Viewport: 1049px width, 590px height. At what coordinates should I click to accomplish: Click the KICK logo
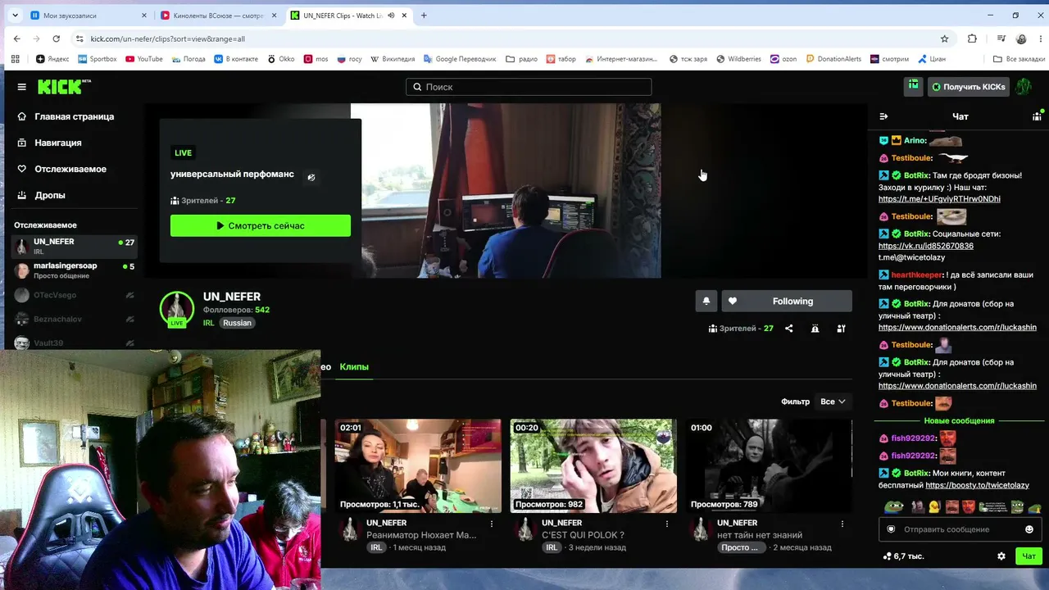(x=64, y=87)
